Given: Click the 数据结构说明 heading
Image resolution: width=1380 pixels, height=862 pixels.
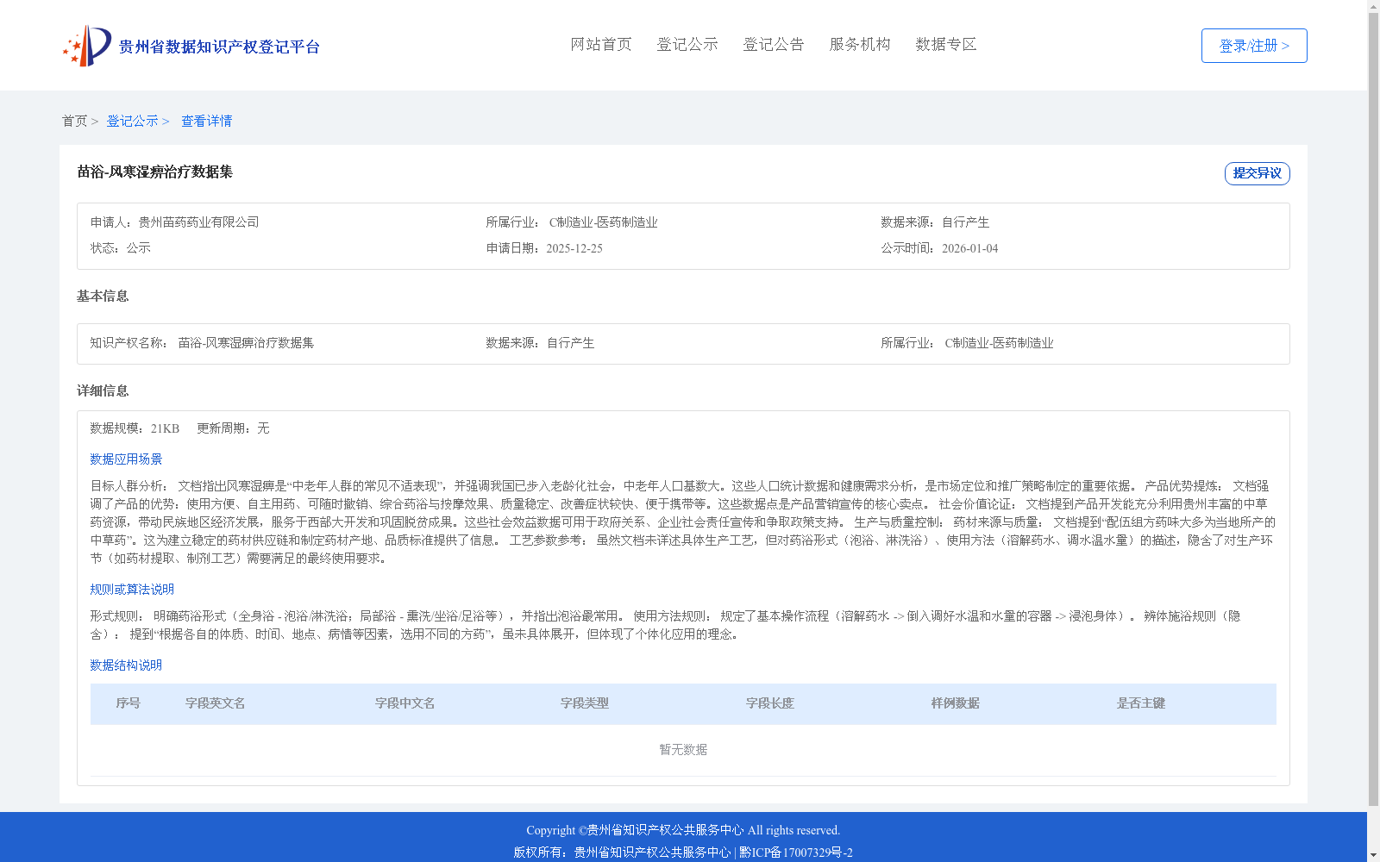Looking at the screenshot, I should [126, 665].
